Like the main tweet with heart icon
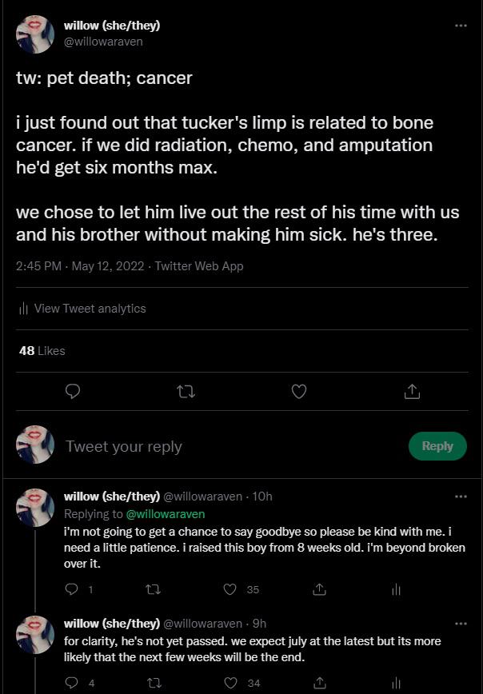 click(299, 391)
